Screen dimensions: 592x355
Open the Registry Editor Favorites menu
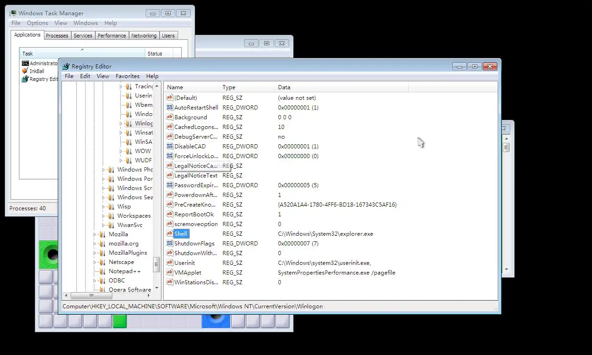(128, 76)
